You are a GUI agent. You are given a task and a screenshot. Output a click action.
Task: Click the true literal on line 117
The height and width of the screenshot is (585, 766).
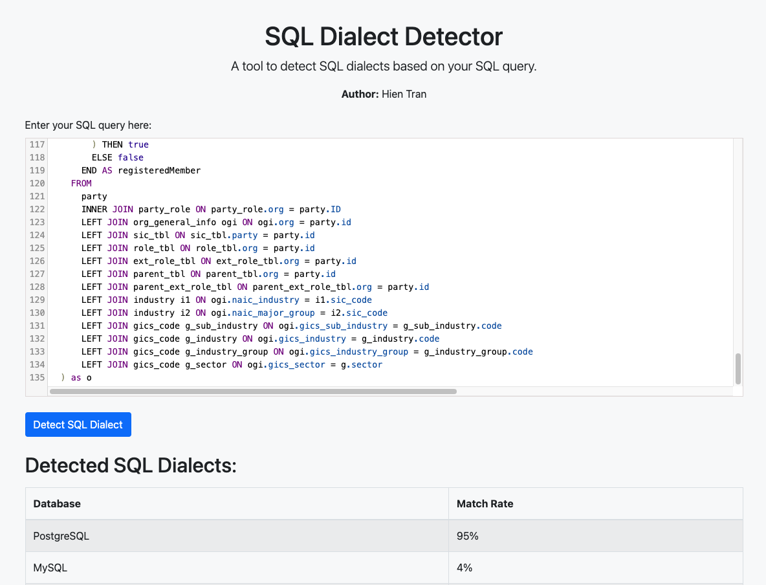pyautogui.click(x=140, y=144)
